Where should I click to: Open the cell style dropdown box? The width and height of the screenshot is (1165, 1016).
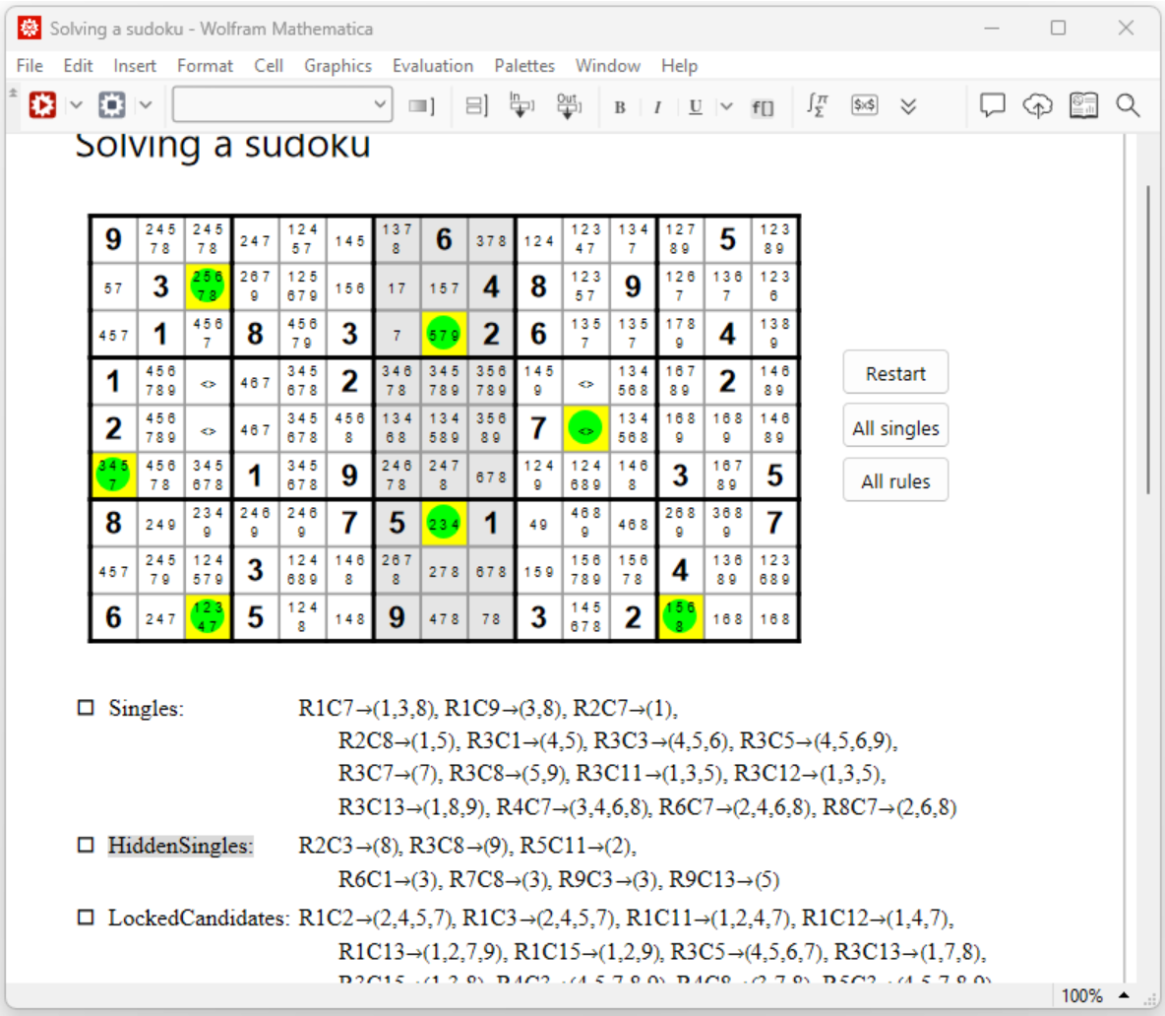[x=282, y=105]
